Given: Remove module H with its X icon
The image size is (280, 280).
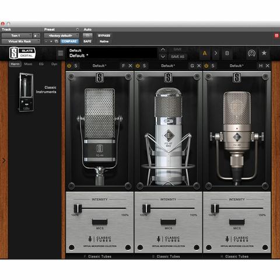Looking at the screenshot, I should coord(268,66).
